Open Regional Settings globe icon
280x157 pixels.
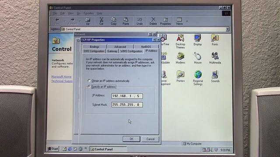pyautogui.click(x=198, y=78)
